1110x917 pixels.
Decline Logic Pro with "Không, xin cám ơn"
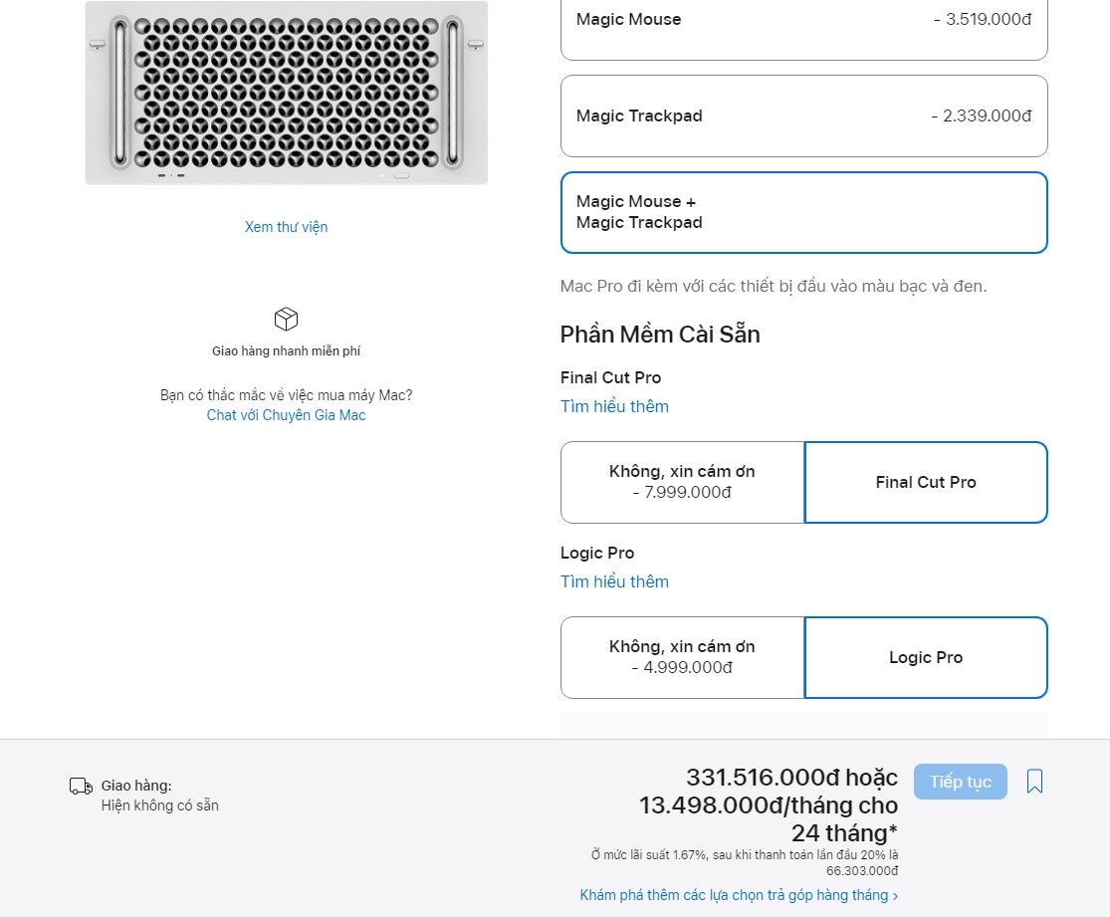682,657
